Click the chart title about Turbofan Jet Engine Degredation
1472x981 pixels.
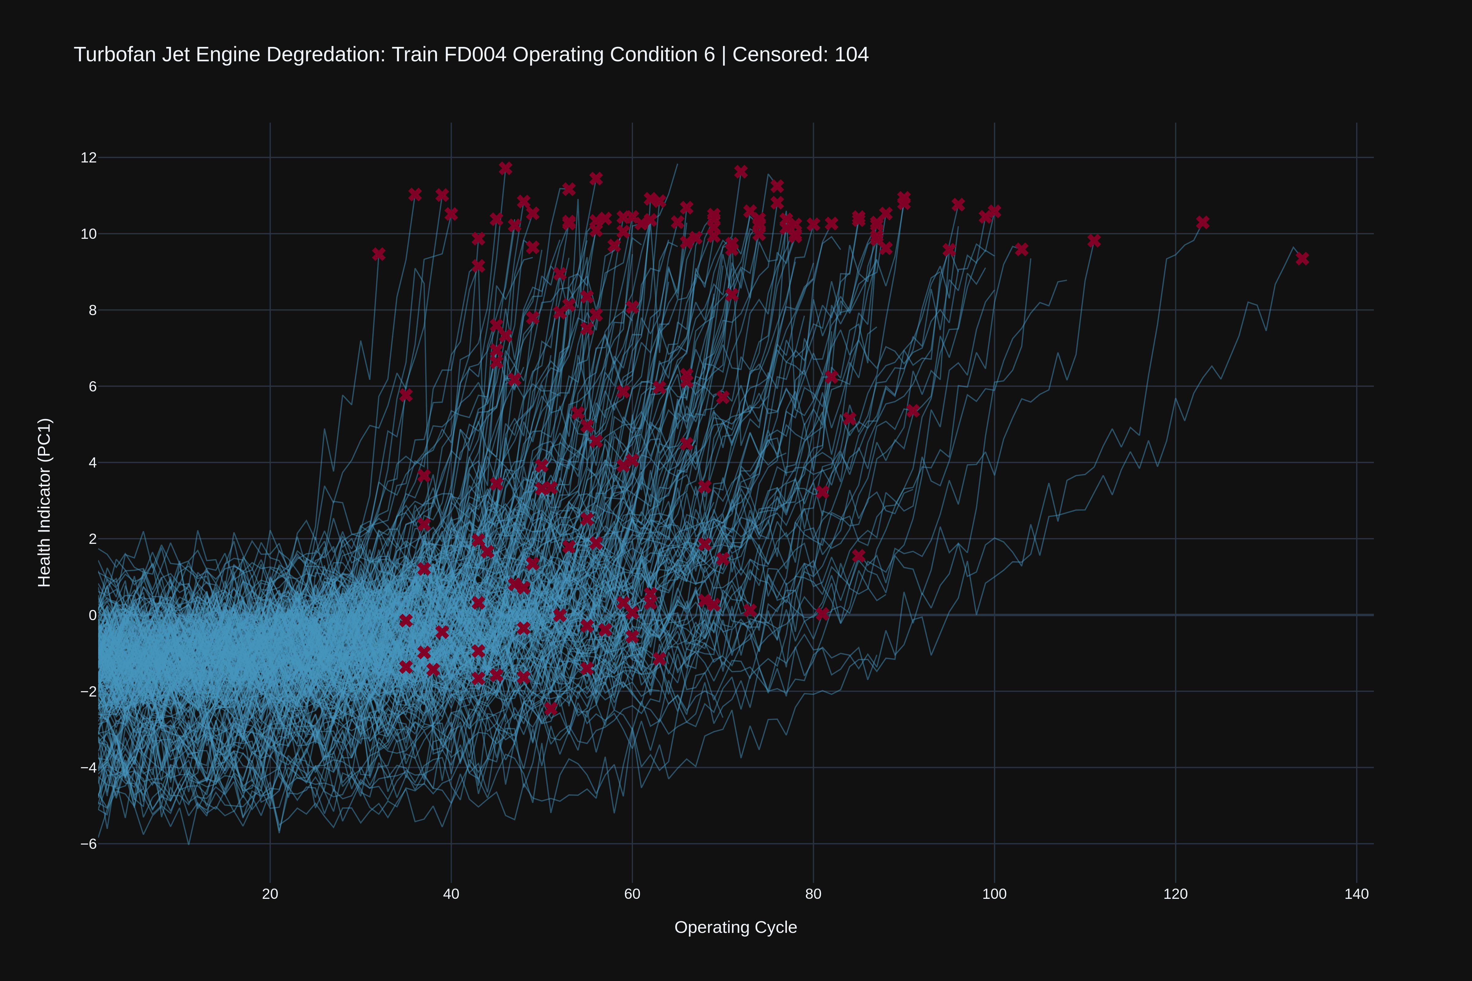point(471,55)
